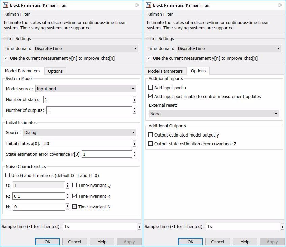
Task: Click the three-dot button next to N field
Action: pyautogui.click(x=67, y=207)
